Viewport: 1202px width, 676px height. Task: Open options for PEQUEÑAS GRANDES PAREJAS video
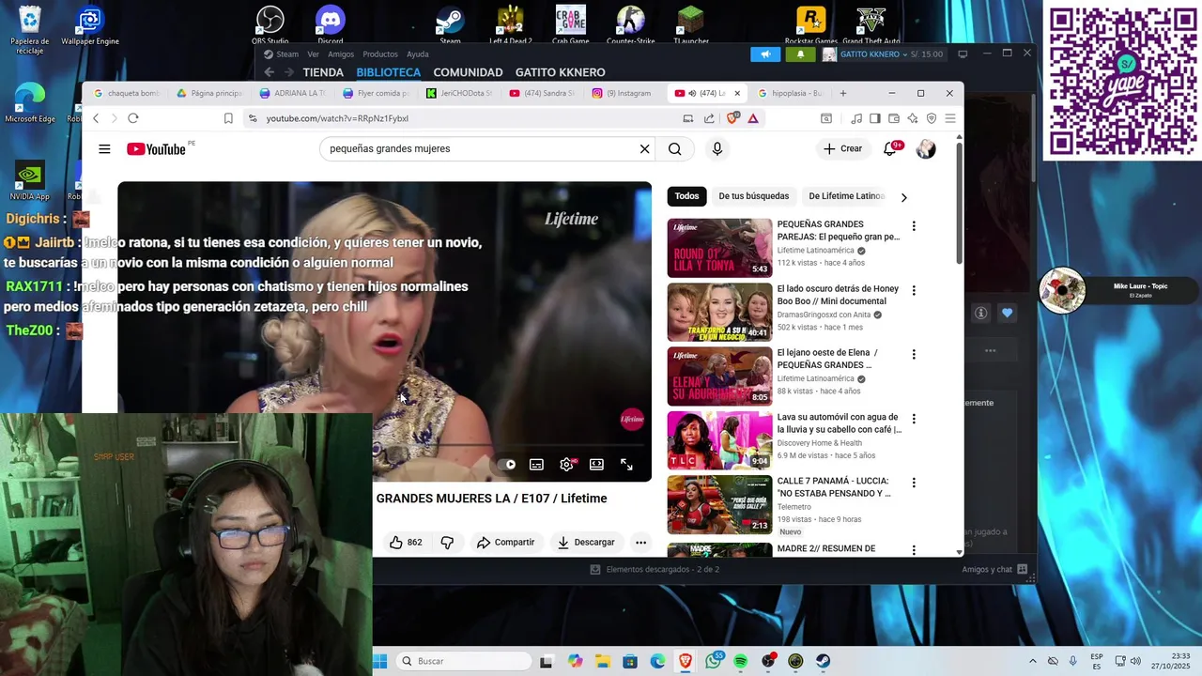tap(914, 226)
